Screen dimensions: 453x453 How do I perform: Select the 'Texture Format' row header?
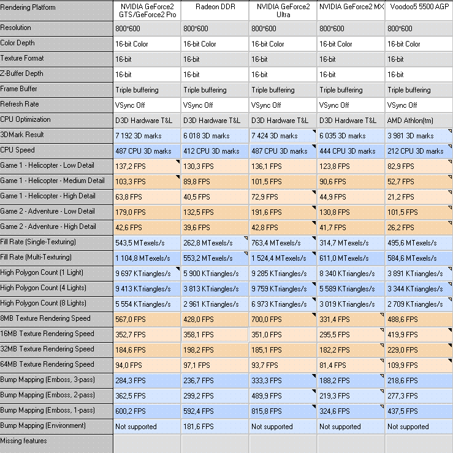click(56, 59)
